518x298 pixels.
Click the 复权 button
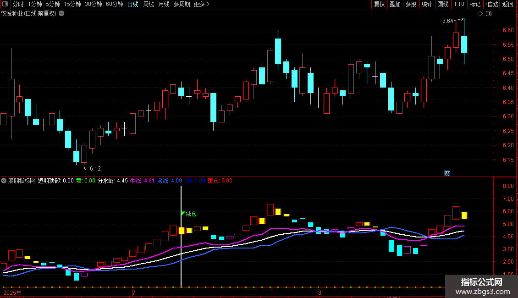(x=379, y=4)
